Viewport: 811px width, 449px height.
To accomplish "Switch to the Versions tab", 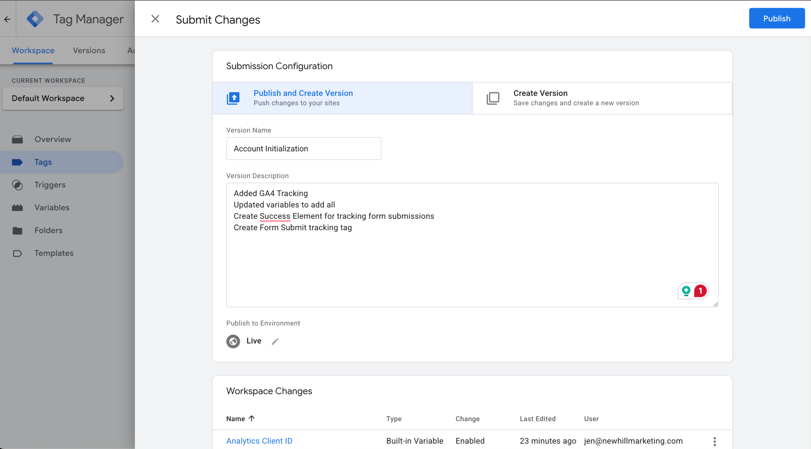I will tap(89, 51).
